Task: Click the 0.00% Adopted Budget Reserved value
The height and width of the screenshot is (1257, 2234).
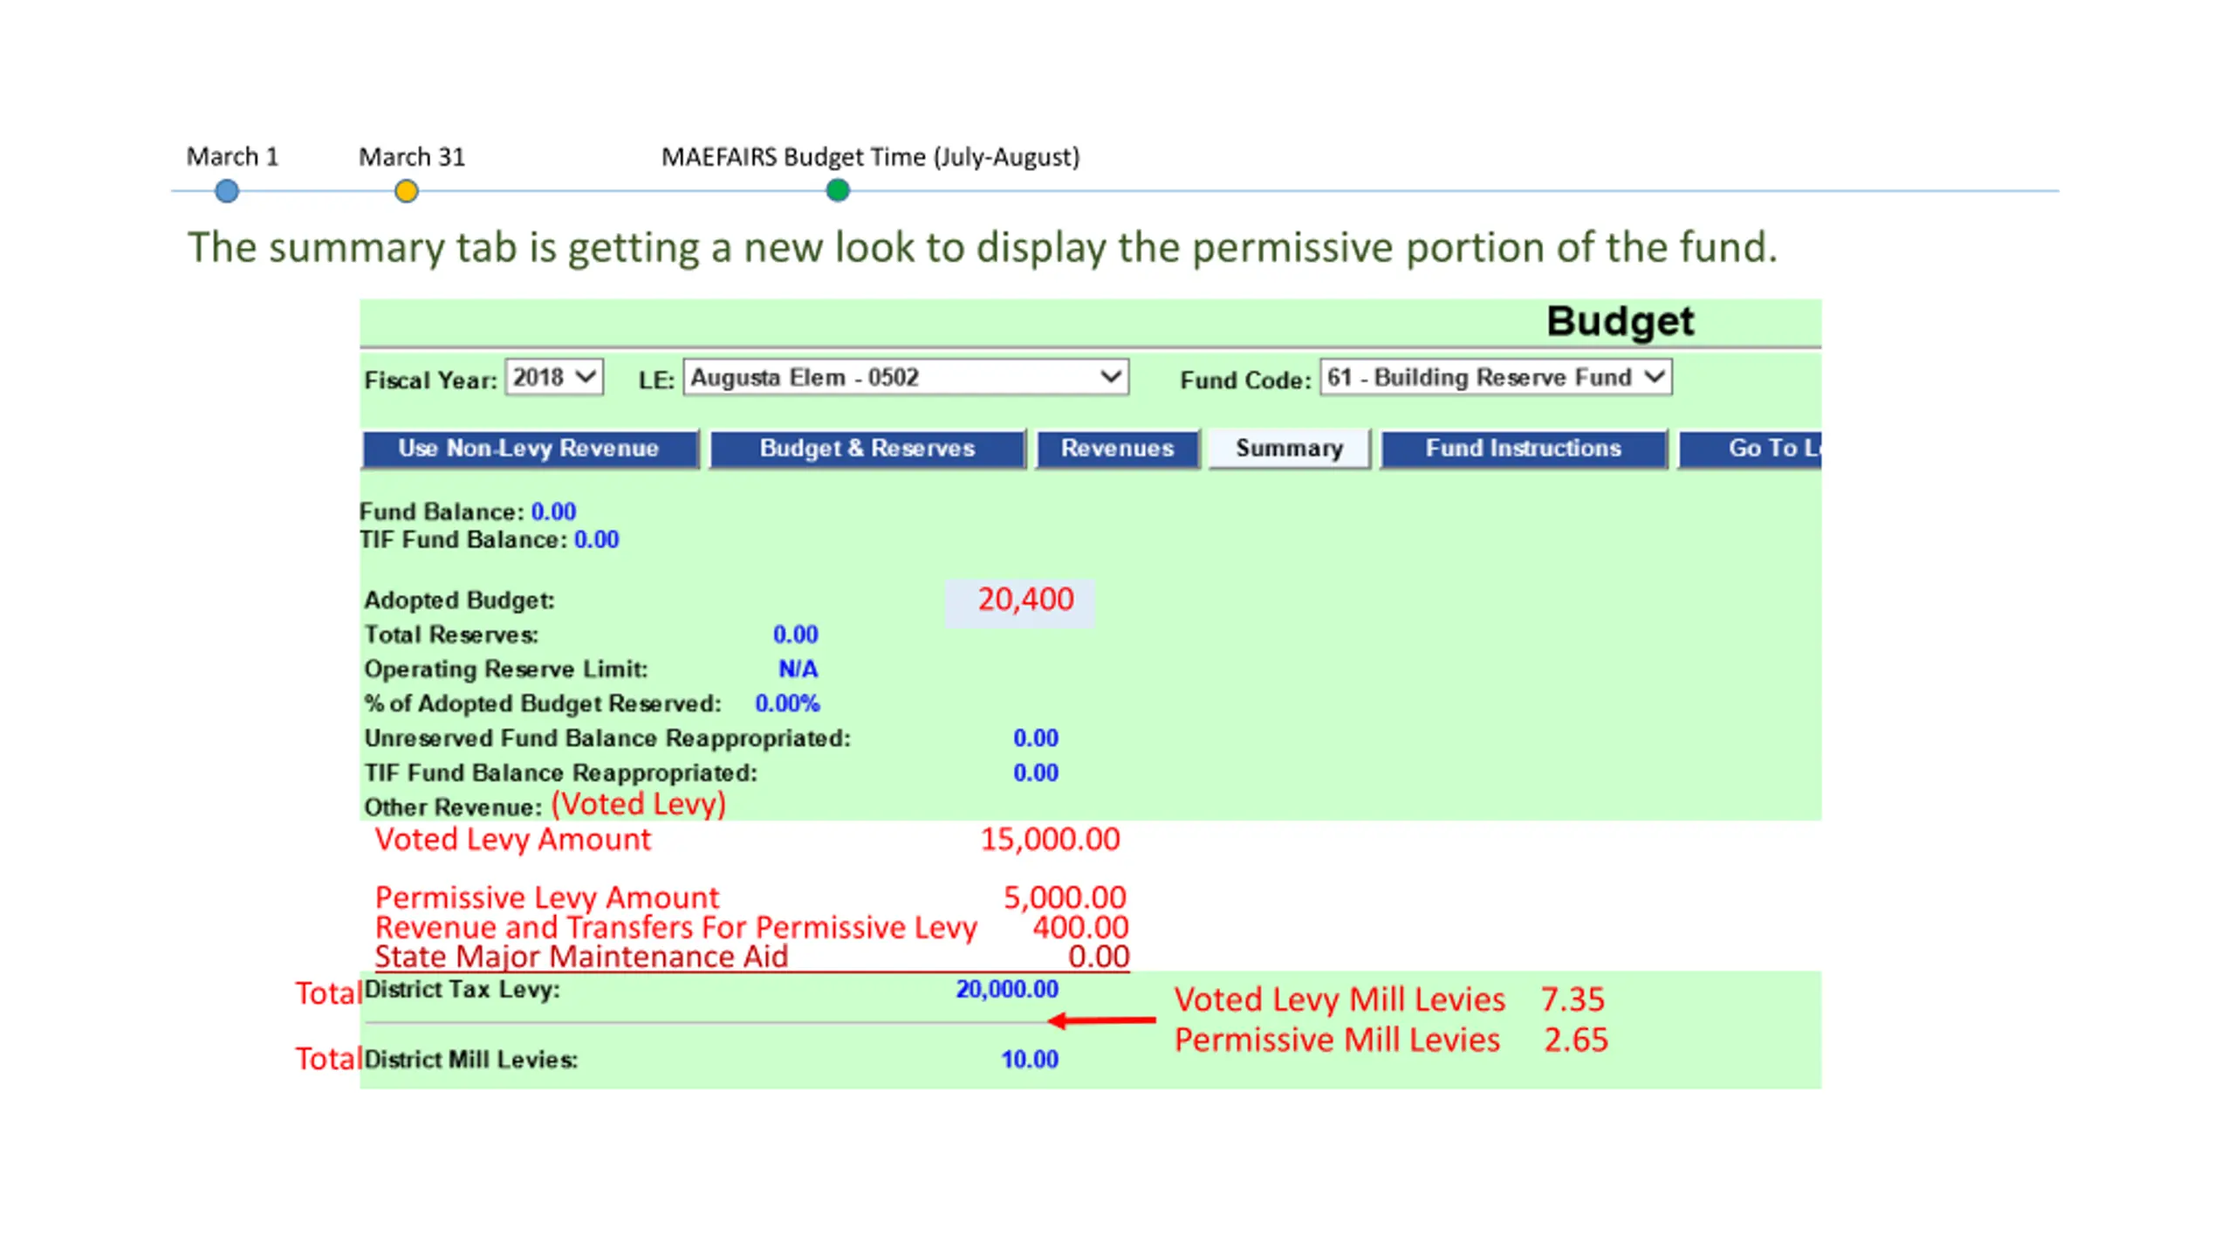Action: coord(787,704)
